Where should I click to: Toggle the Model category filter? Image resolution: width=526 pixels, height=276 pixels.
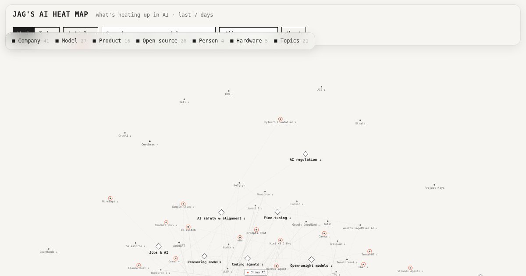71,41
